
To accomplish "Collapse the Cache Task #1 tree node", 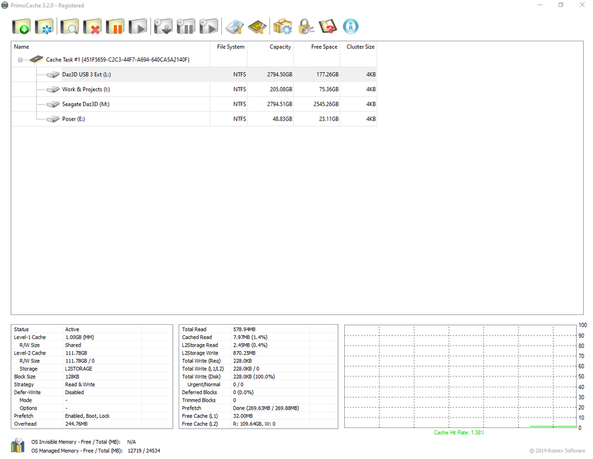I will [21, 60].
